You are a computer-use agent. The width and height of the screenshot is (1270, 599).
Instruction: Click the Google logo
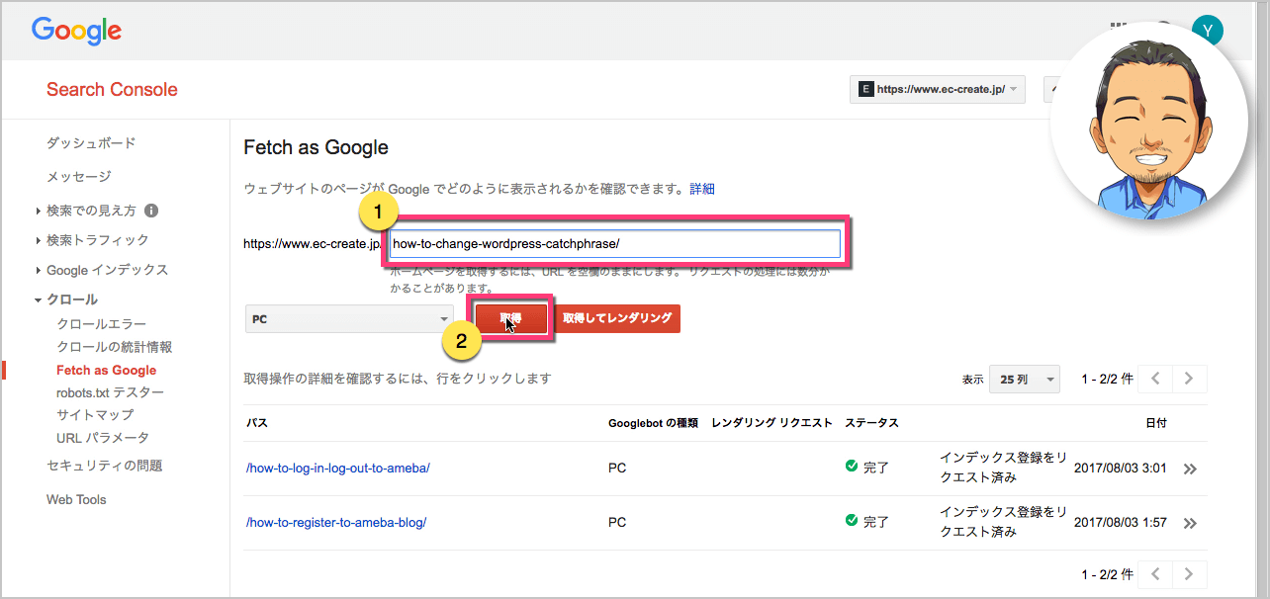(x=77, y=31)
